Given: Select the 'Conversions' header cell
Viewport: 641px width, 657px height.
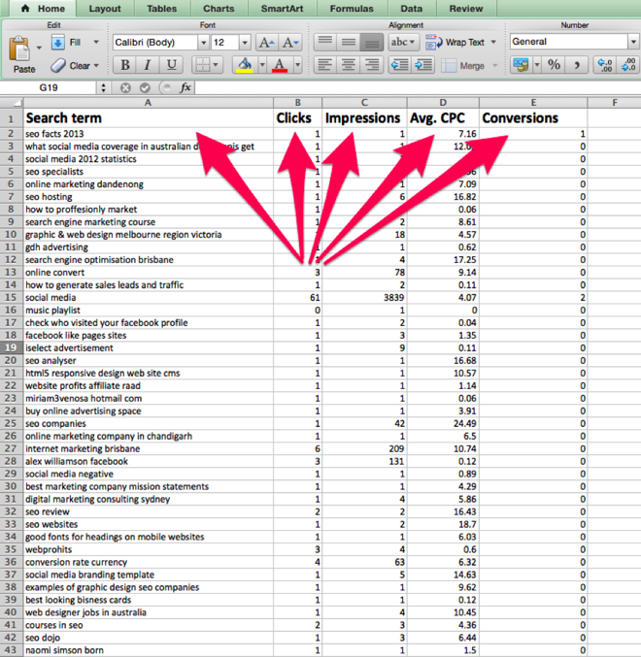Looking at the screenshot, I should (533, 118).
